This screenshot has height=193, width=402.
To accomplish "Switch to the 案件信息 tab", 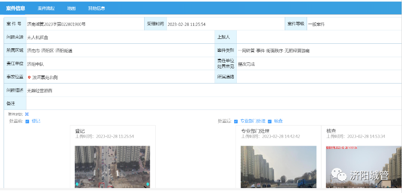I will [x=16, y=8].
